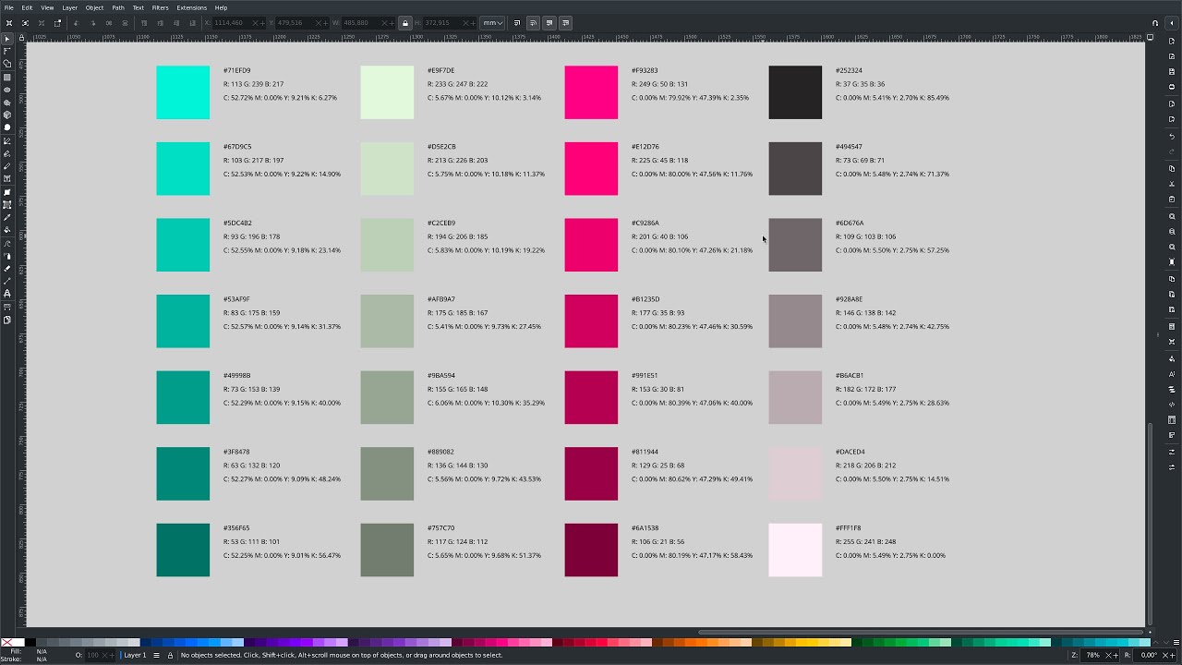Select the Spray tool
The image size is (1182, 665).
coord(7,256)
